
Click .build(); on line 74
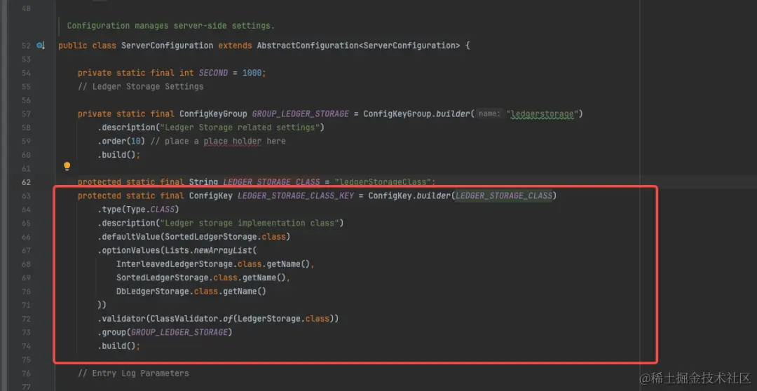[x=118, y=346]
